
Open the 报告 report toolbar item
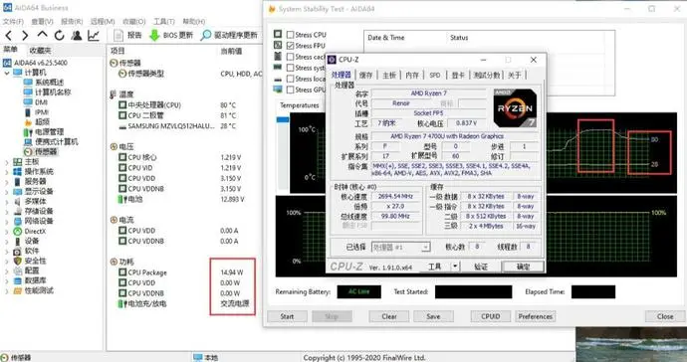pyautogui.click(x=127, y=35)
